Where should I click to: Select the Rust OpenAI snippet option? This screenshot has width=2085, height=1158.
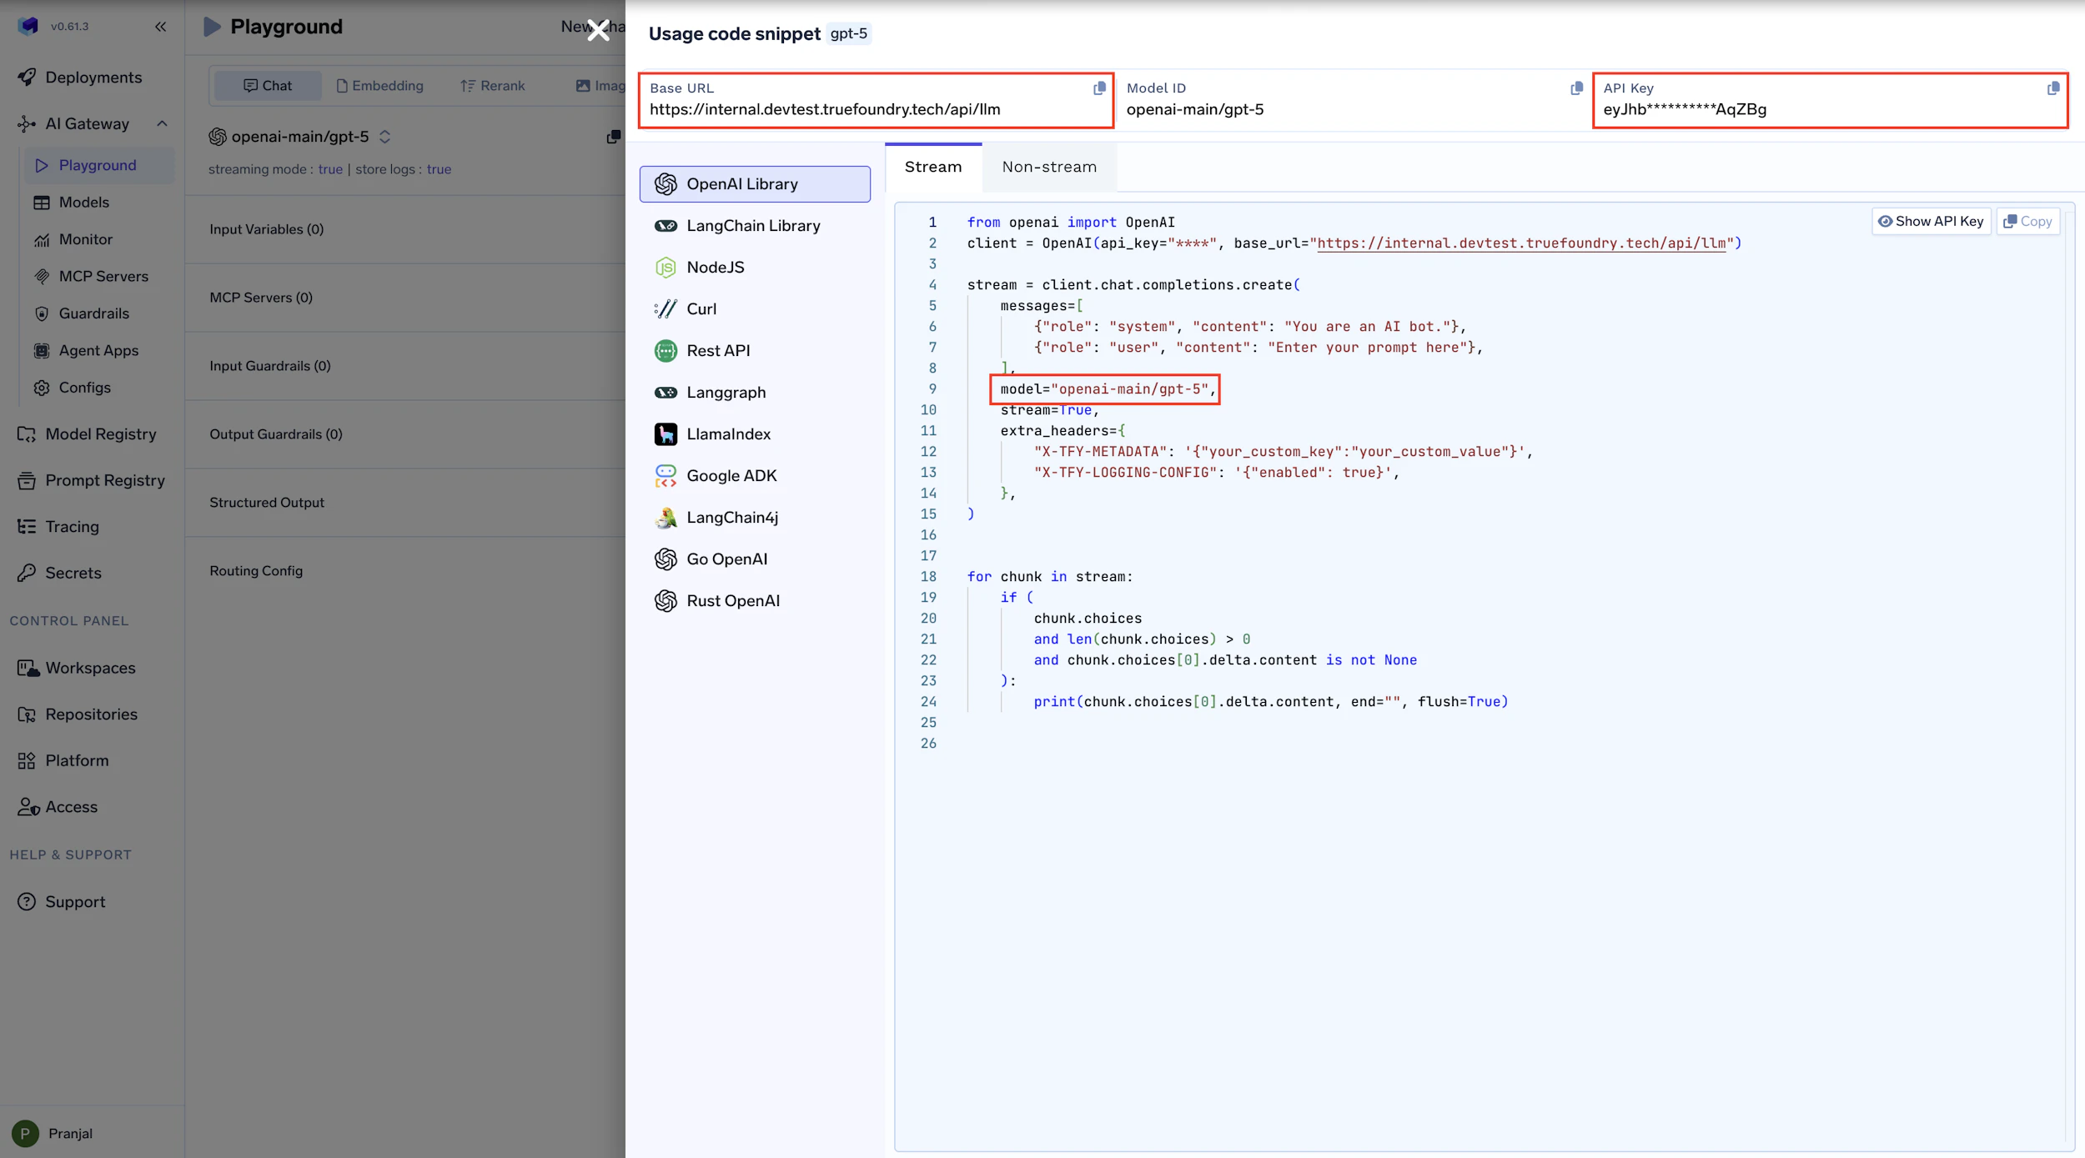[732, 600]
